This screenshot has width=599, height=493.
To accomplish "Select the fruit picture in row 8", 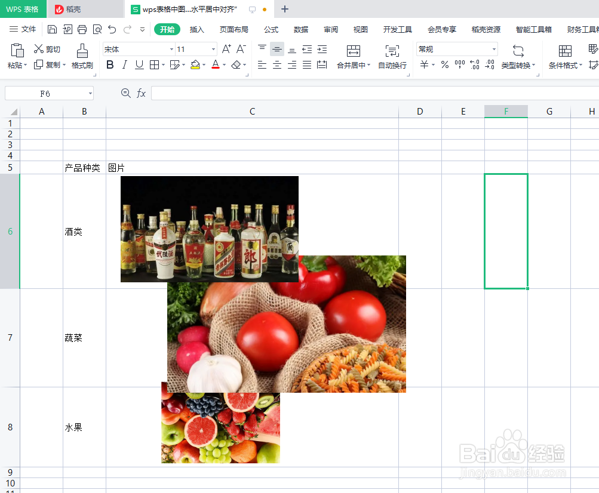I will pyautogui.click(x=220, y=428).
